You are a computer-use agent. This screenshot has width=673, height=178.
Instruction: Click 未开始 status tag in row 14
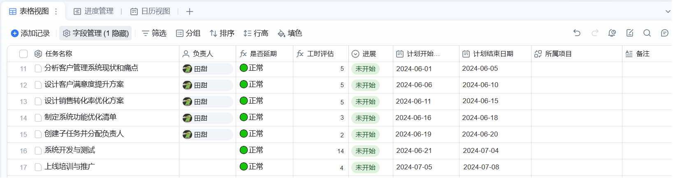[365, 118]
